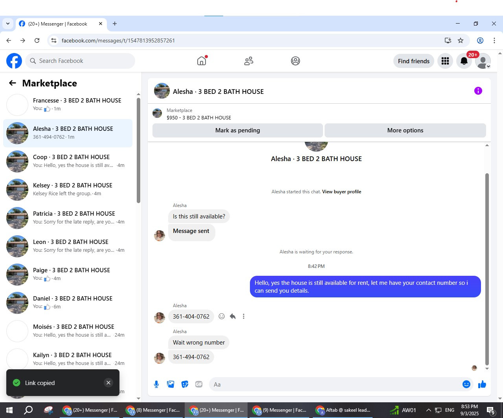503x418 pixels.
Task: Go back from Marketplace list
Action: pos(13,83)
